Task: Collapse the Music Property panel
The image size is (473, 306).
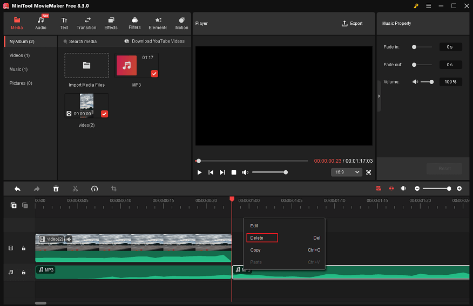Action: coord(379,96)
